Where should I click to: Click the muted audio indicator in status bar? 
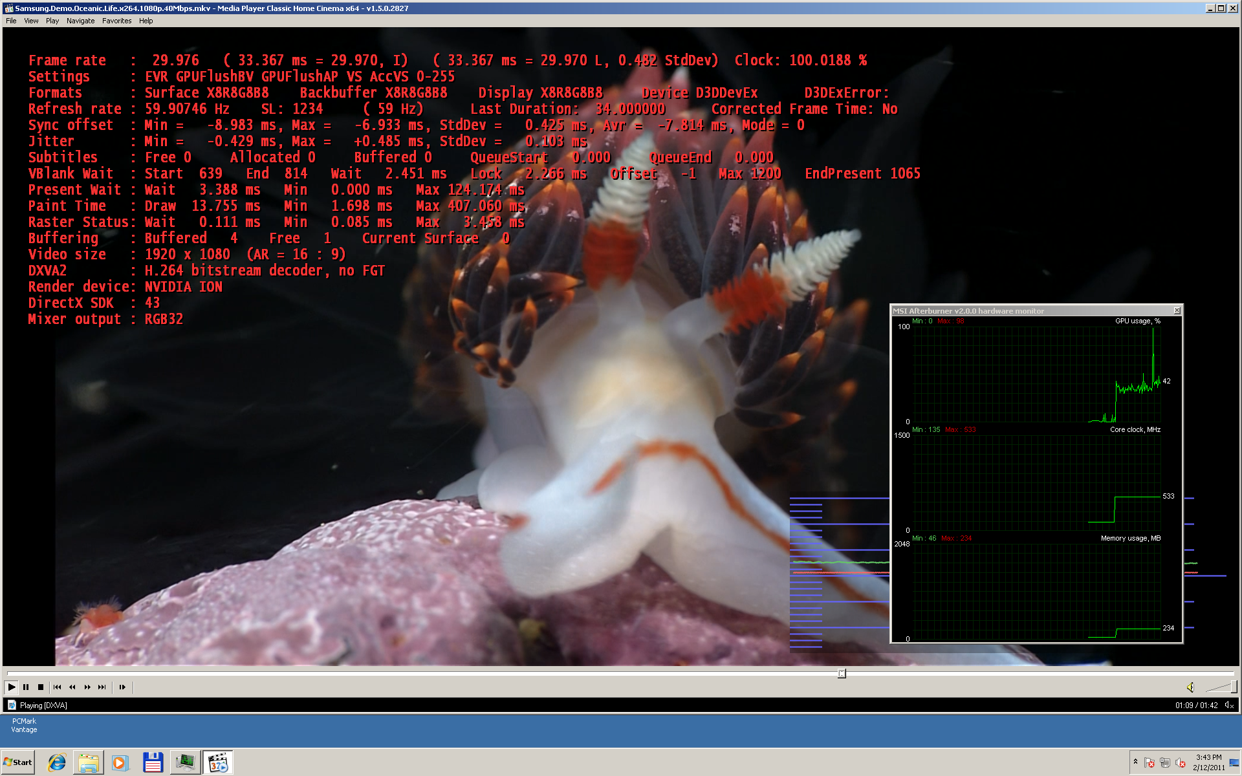tap(1229, 706)
